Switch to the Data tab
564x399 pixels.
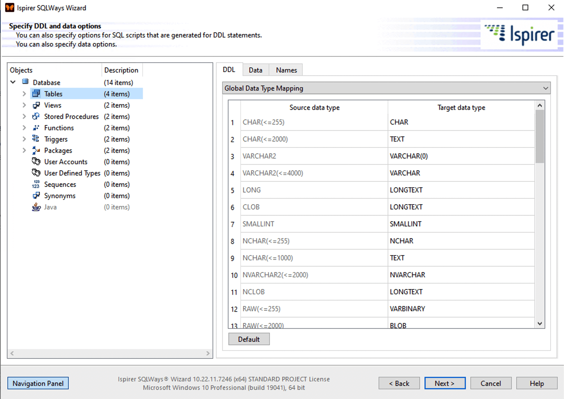255,70
